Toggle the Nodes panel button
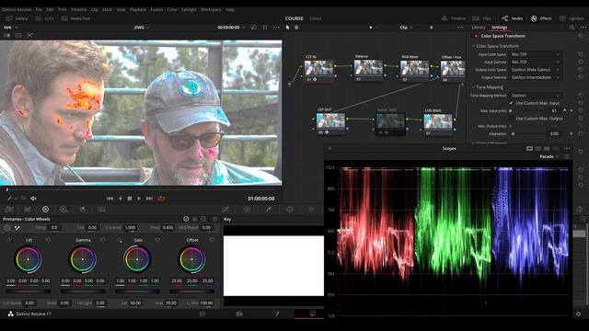The width and height of the screenshot is (589, 331). tap(513, 18)
